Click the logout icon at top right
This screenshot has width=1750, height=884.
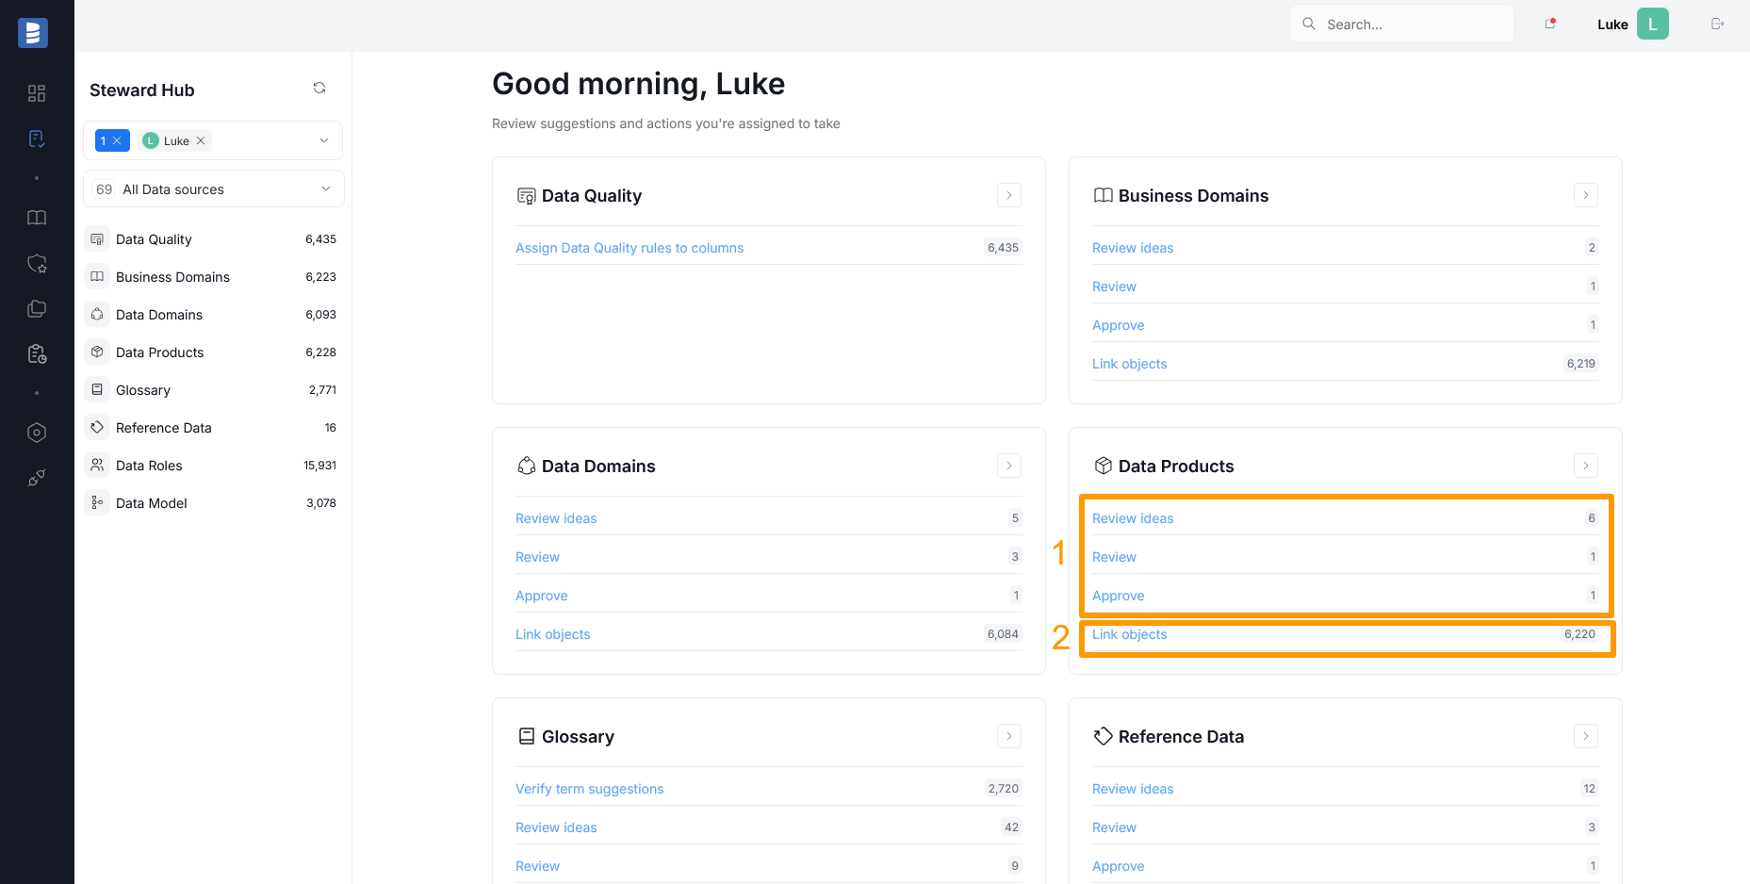[1717, 25]
